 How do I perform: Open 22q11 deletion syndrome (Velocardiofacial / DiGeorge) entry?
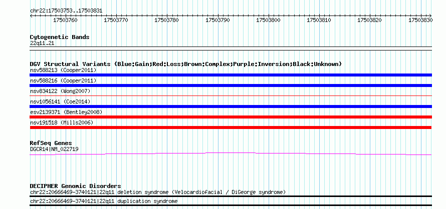[x=158, y=192]
